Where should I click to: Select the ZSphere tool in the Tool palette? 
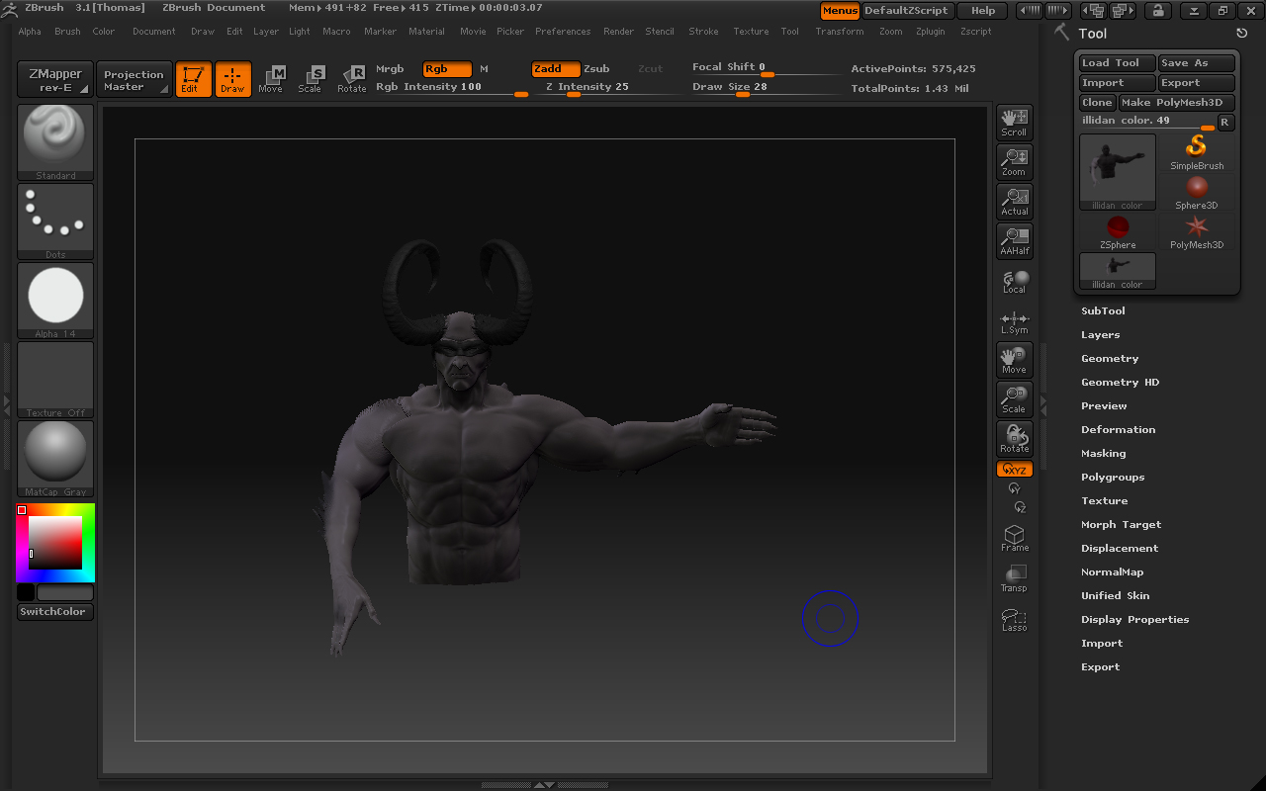[1117, 229]
